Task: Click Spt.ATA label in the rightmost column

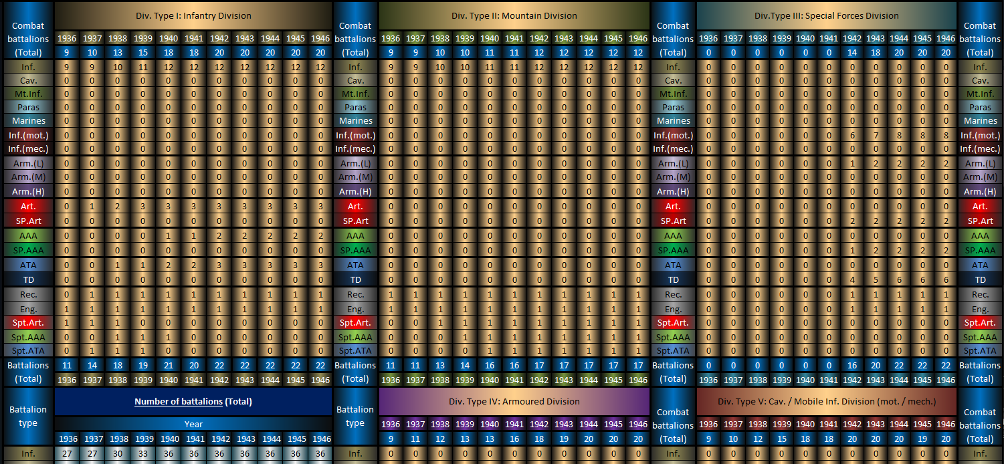Action: [x=980, y=350]
